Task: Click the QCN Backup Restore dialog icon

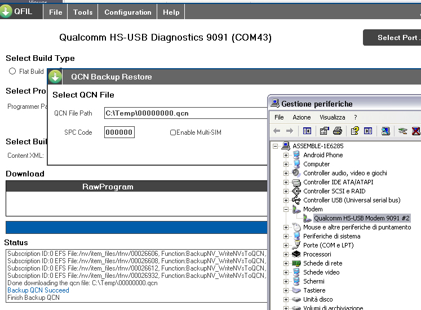Action: (x=55, y=77)
